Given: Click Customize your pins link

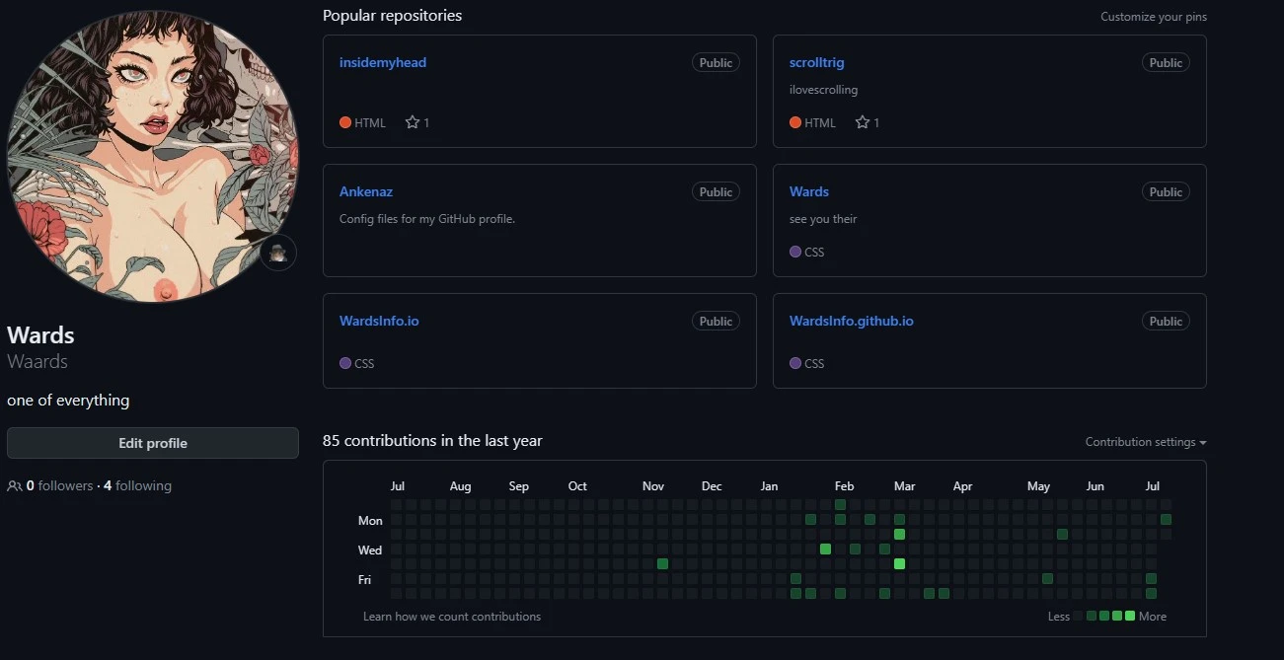Looking at the screenshot, I should 1153,17.
